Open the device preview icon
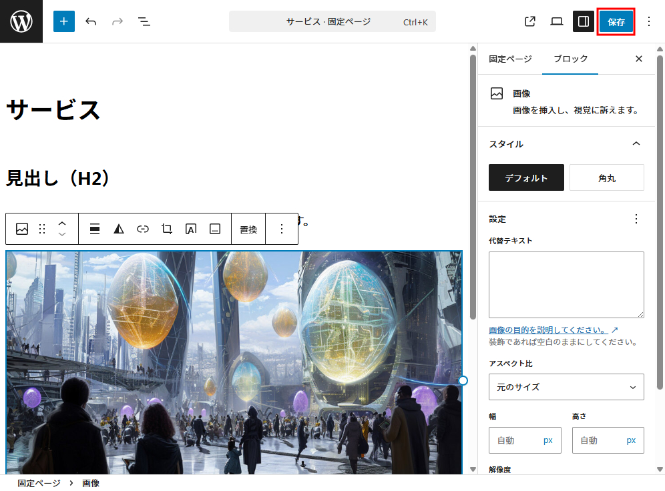Image resolution: width=665 pixels, height=491 pixels. pyautogui.click(x=557, y=21)
